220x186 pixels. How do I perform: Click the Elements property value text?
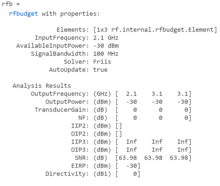tap(155, 30)
